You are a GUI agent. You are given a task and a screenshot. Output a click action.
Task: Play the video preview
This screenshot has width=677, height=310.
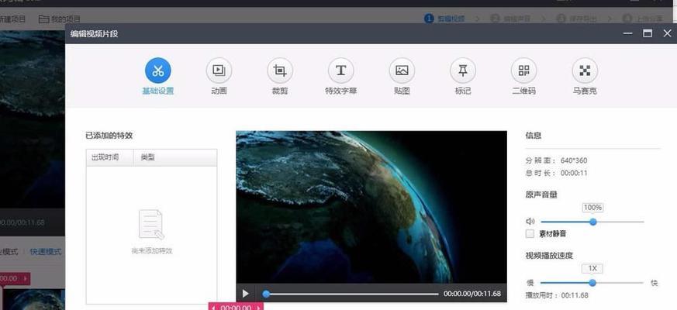tap(245, 294)
